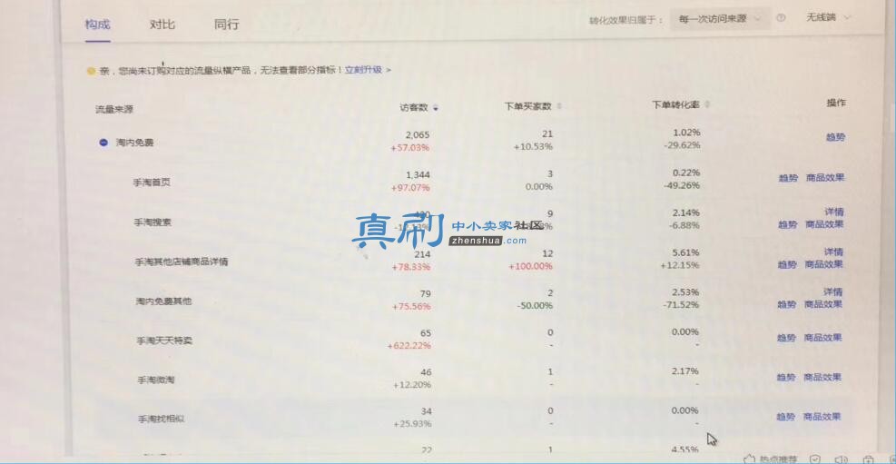Click the speaker sound icon
This screenshot has width=896, height=464.
coord(841,459)
